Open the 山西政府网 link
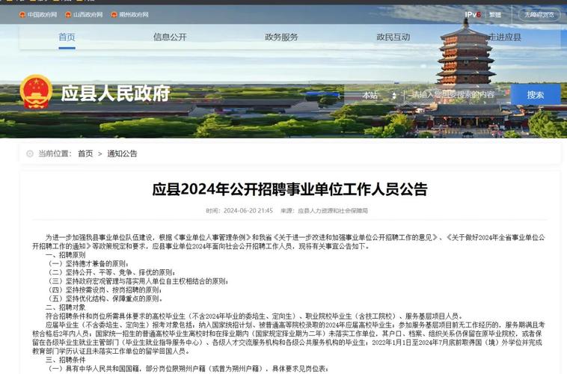567x374 pixels. coord(88,15)
